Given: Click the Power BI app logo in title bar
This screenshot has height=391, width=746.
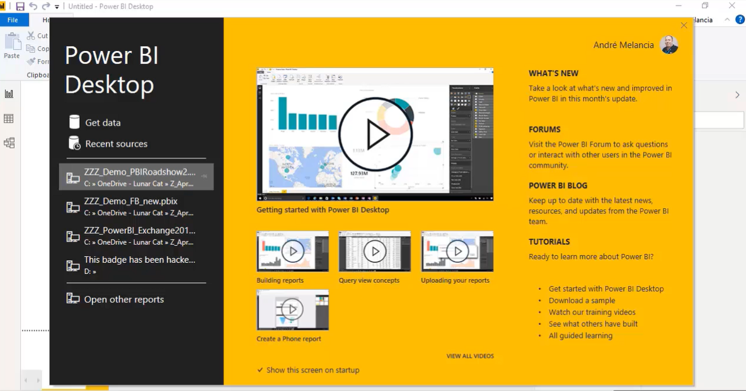Looking at the screenshot, I should [x=3, y=6].
